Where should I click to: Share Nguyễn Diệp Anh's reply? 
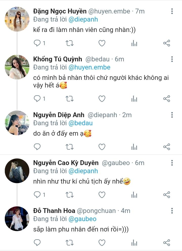point(167,147)
